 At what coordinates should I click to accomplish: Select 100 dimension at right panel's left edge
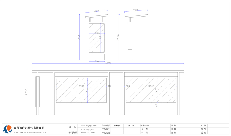click(x=128, y=86)
